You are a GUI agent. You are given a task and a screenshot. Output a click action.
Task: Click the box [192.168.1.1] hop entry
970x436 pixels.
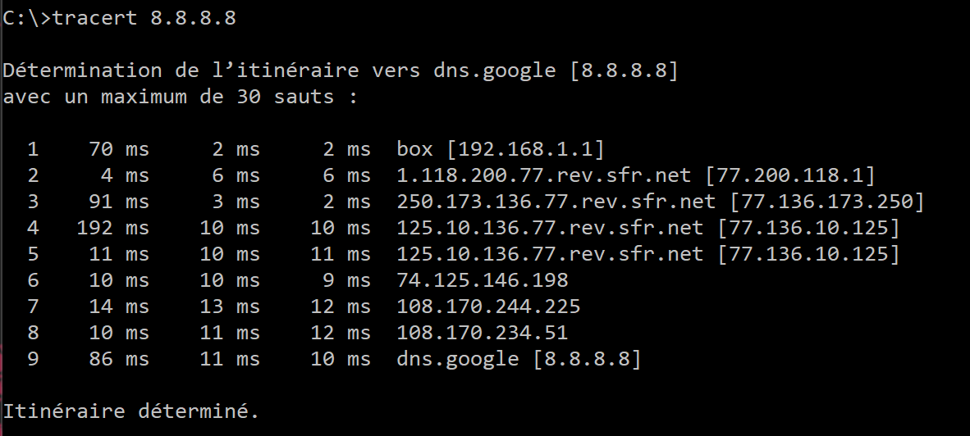[500, 149]
